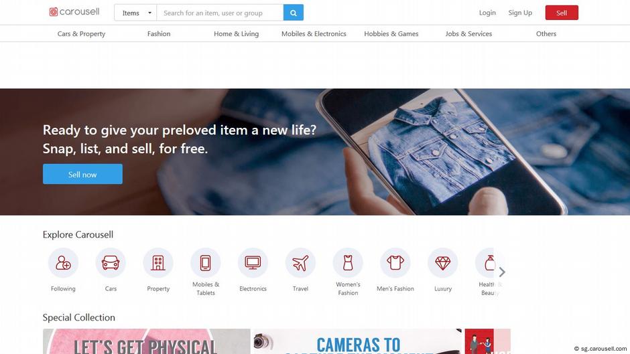Open the Hobbies & Games menu

[x=391, y=33]
